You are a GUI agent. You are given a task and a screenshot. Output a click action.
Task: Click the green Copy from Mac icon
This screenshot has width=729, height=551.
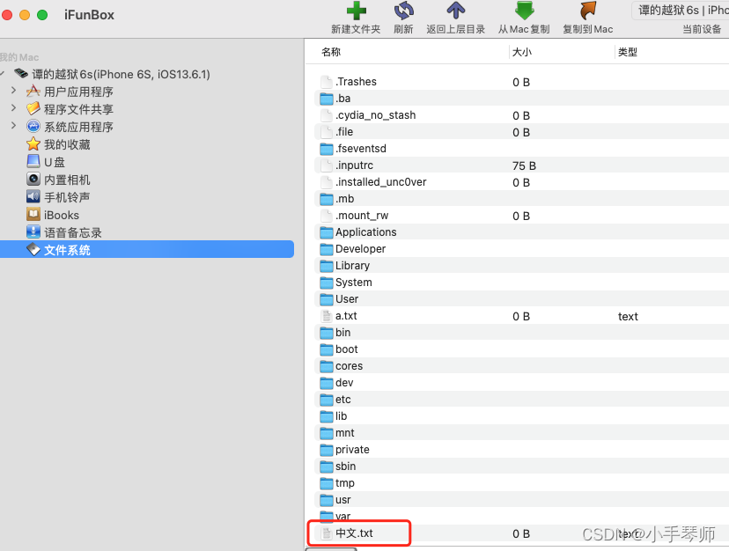pos(525,11)
